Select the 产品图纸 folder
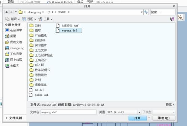This screenshot has width=187, height=126. coord(38,35)
